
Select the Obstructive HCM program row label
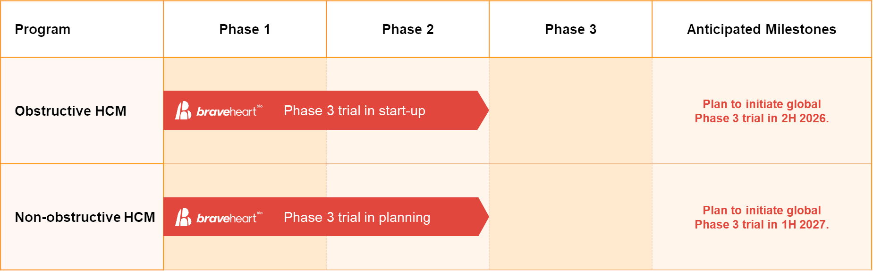[71, 111]
